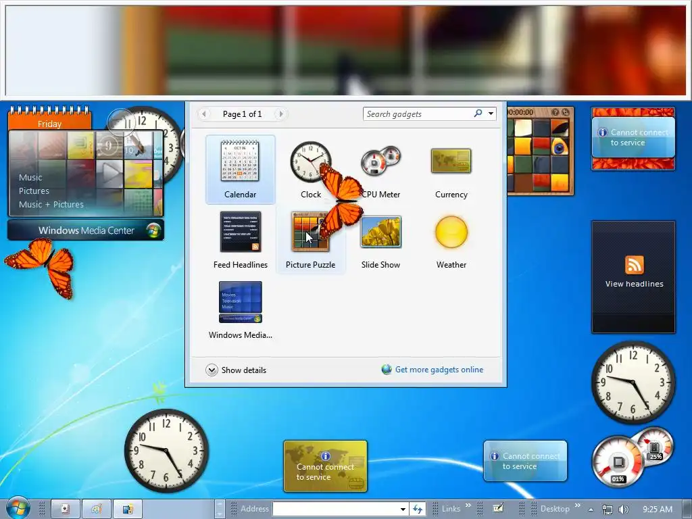
Task: Click the Picture Puzzle solve/shuffle icon
Action: (x=565, y=112)
